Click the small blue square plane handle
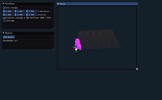The height and width of the screenshot is (100, 162). point(73,51)
